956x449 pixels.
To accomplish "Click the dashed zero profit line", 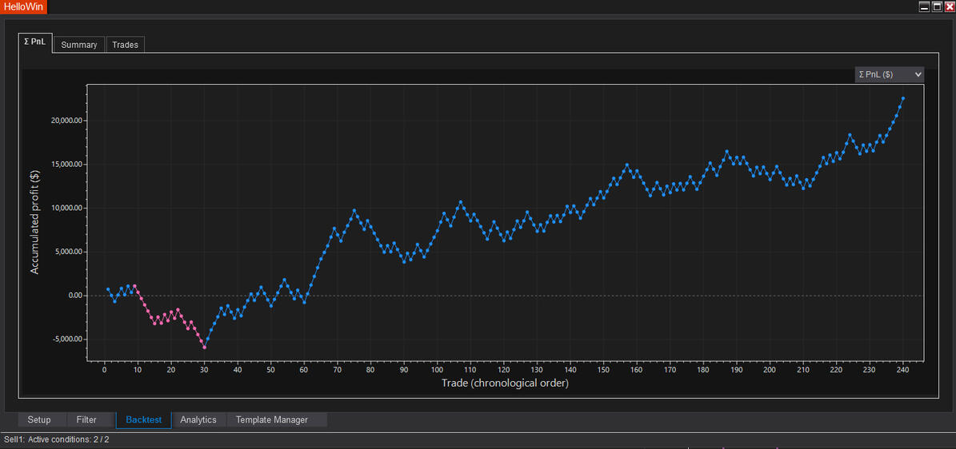I will click(560, 296).
